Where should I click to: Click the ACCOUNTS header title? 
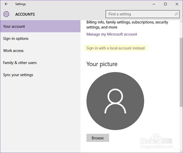coord(25,14)
